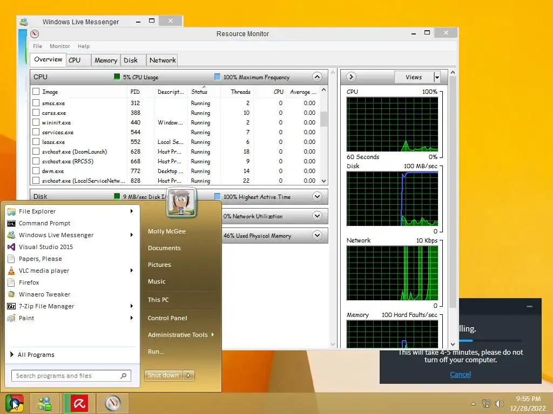
Task: Switch to the CPU tab
Action: tap(78, 60)
